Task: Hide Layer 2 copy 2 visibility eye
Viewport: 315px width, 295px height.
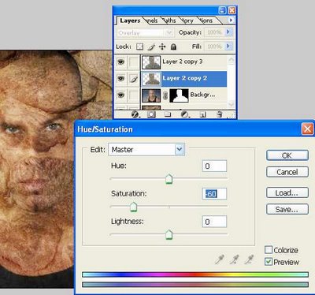Action: coord(120,79)
